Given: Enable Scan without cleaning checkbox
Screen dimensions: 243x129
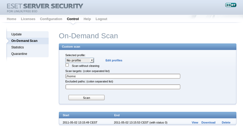Looking at the screenshot, I should [67, 65].
